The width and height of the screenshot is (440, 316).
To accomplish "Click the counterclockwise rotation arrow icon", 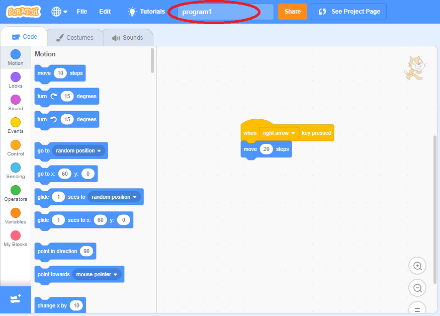I will [x=54, y=119].
